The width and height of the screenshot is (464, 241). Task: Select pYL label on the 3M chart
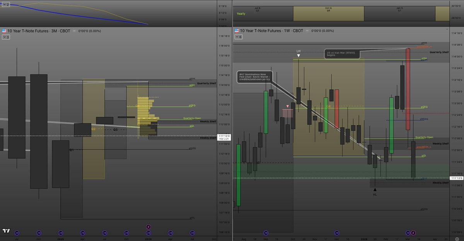tap(192, 218)
